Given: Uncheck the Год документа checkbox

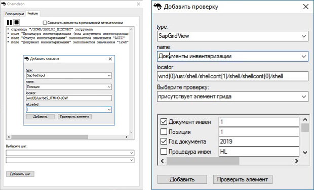Looking at the screenshot, I should 164,141.
